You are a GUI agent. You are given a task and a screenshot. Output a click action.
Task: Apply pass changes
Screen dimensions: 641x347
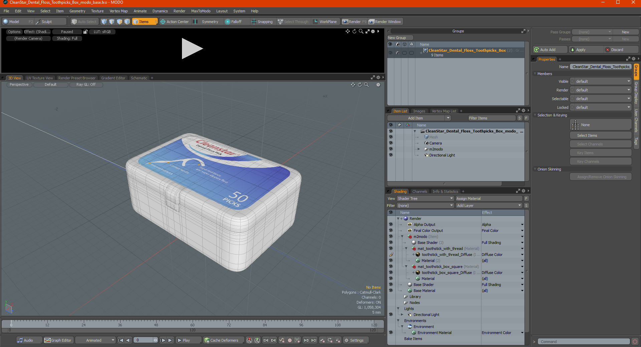[587, 50]
